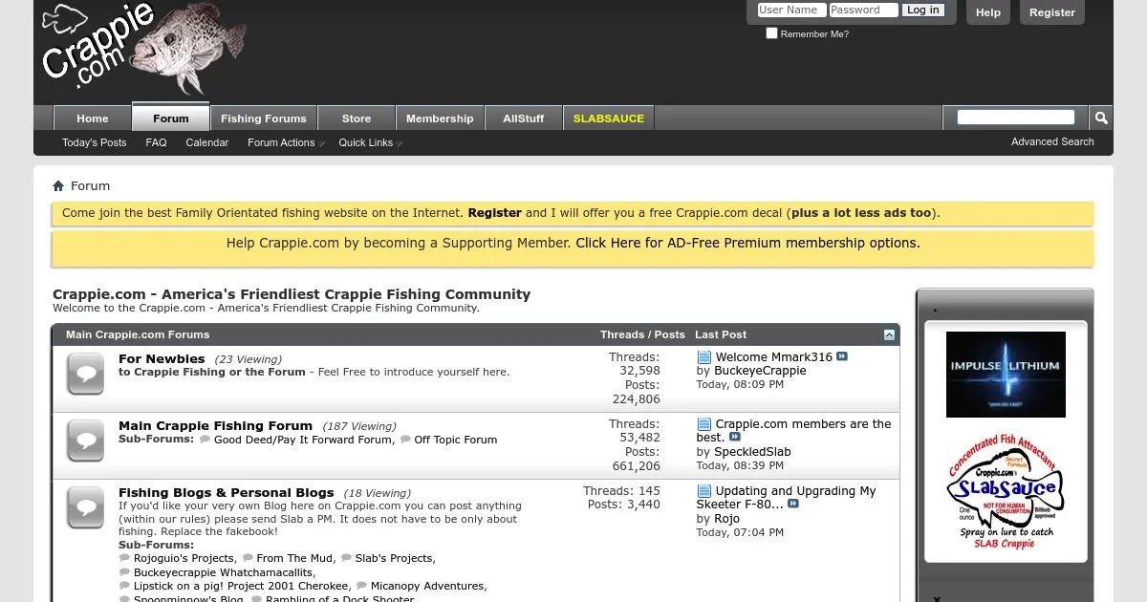
Task: Click the Help button
Action: (988, 12)
